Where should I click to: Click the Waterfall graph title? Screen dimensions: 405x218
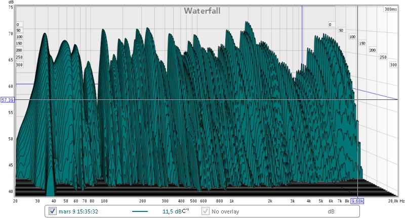click(x=202, y=11)
